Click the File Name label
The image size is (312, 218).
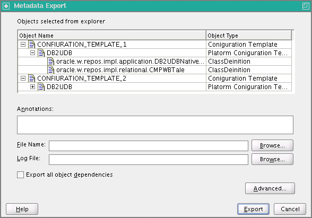point(31,145)
